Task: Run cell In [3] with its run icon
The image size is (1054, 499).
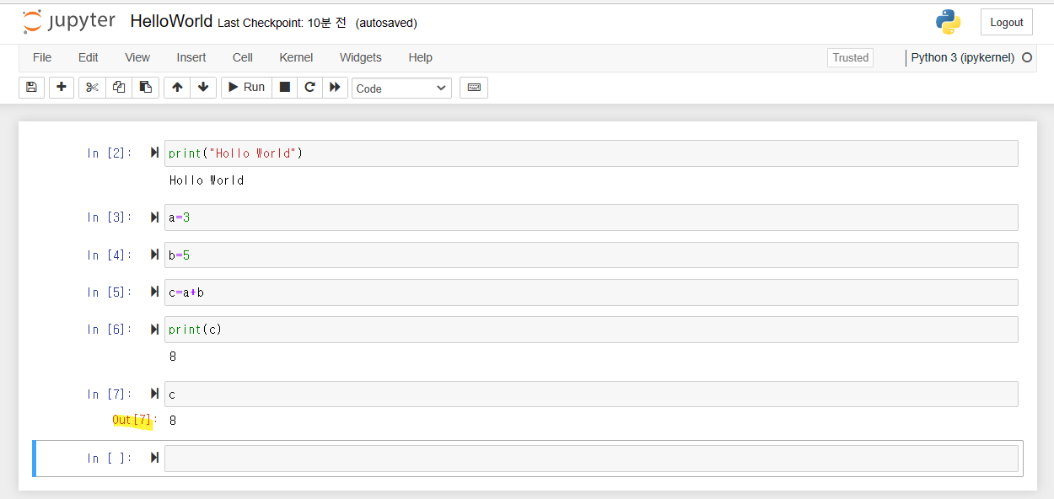Action: click(154, 217)
